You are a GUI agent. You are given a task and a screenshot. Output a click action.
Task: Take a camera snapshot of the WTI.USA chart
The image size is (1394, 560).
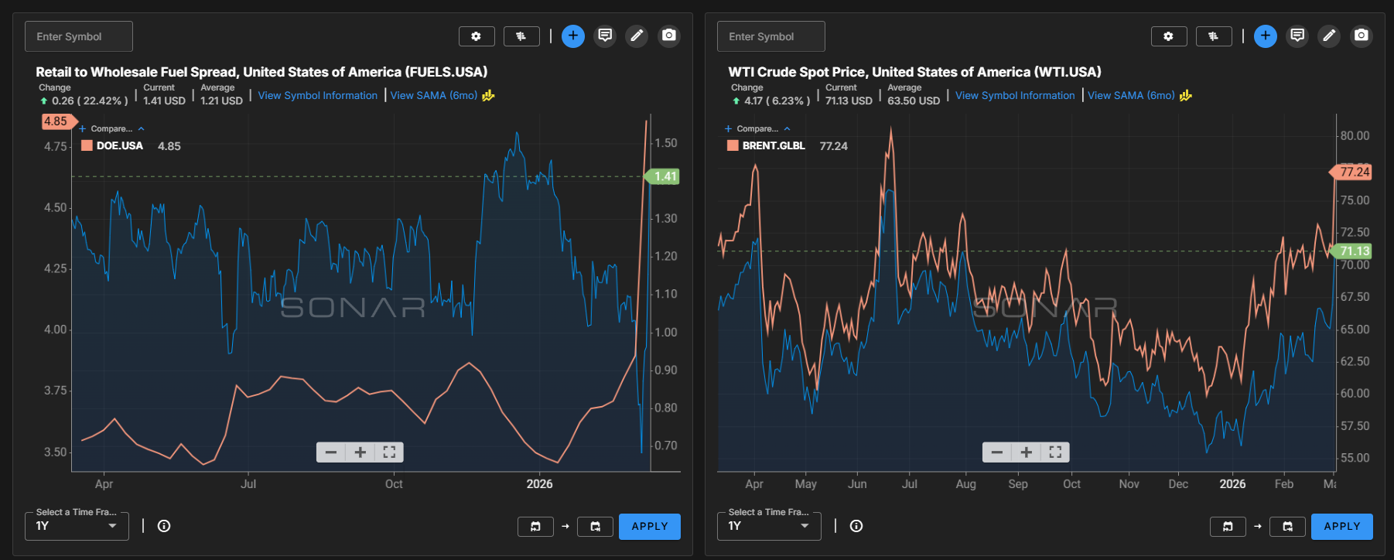coord(1362,36)
